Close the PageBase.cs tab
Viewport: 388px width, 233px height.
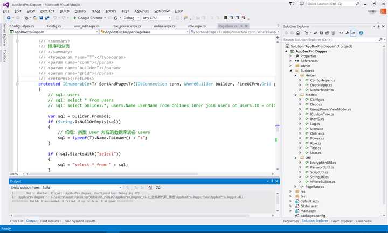tap(246, 26)
